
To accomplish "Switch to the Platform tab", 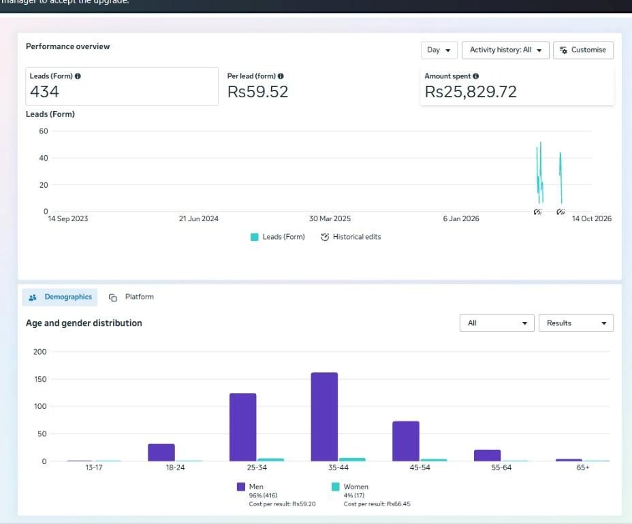I will [131, 297].
